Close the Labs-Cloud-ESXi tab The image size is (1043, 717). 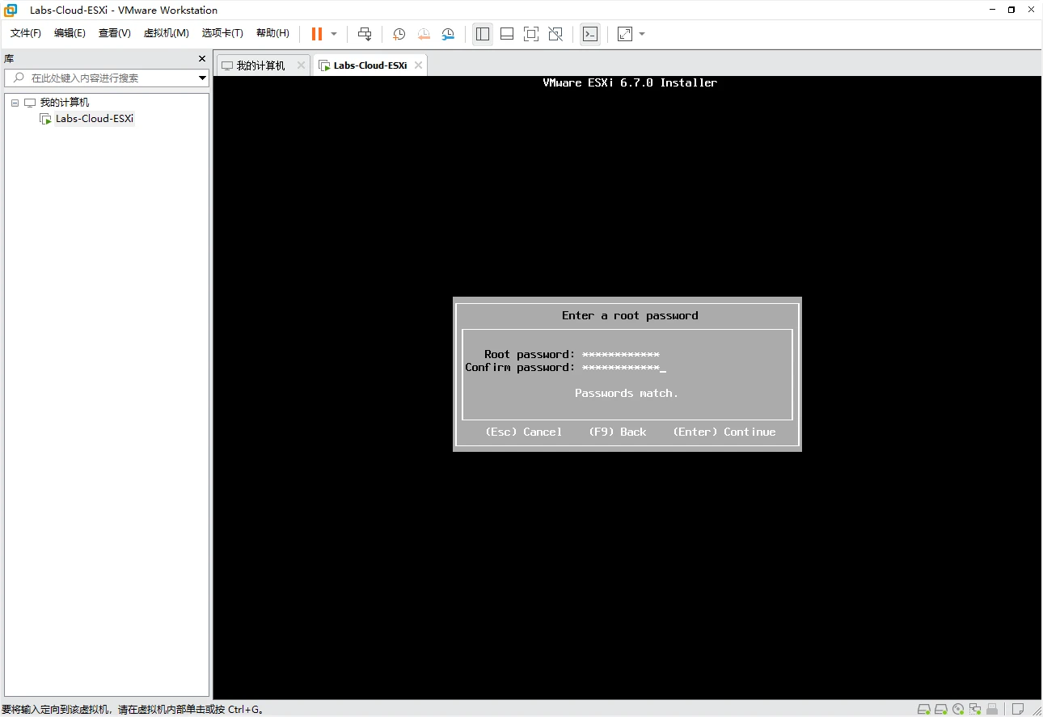[x=418, y=65]
